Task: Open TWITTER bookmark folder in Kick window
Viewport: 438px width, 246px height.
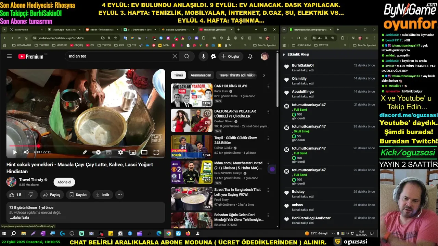Action: click(321, 45)
